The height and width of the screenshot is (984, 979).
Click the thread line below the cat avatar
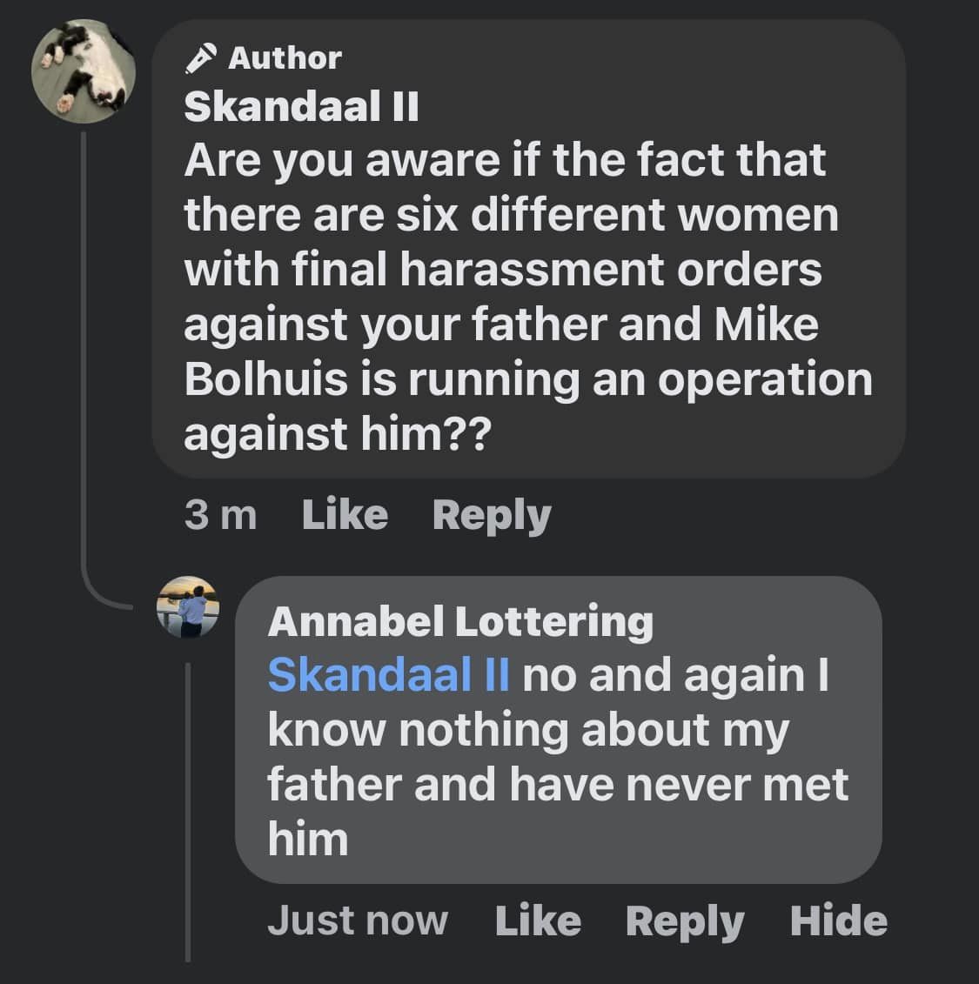click(84, 348)
